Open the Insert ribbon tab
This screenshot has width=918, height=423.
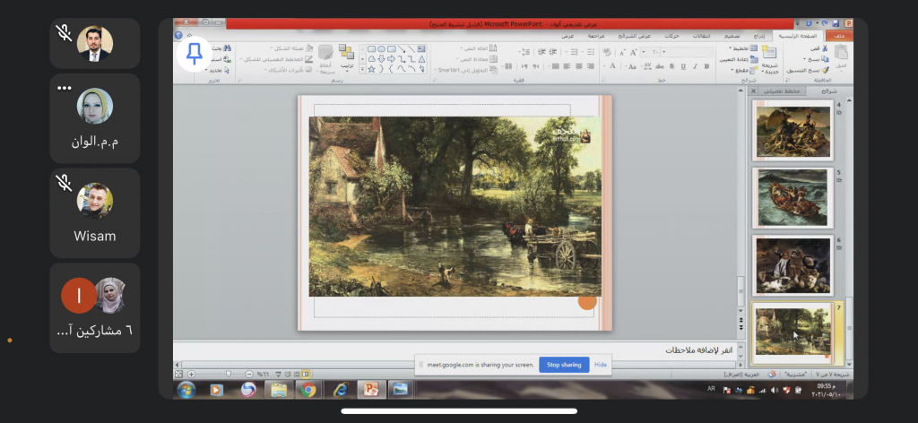758,36
